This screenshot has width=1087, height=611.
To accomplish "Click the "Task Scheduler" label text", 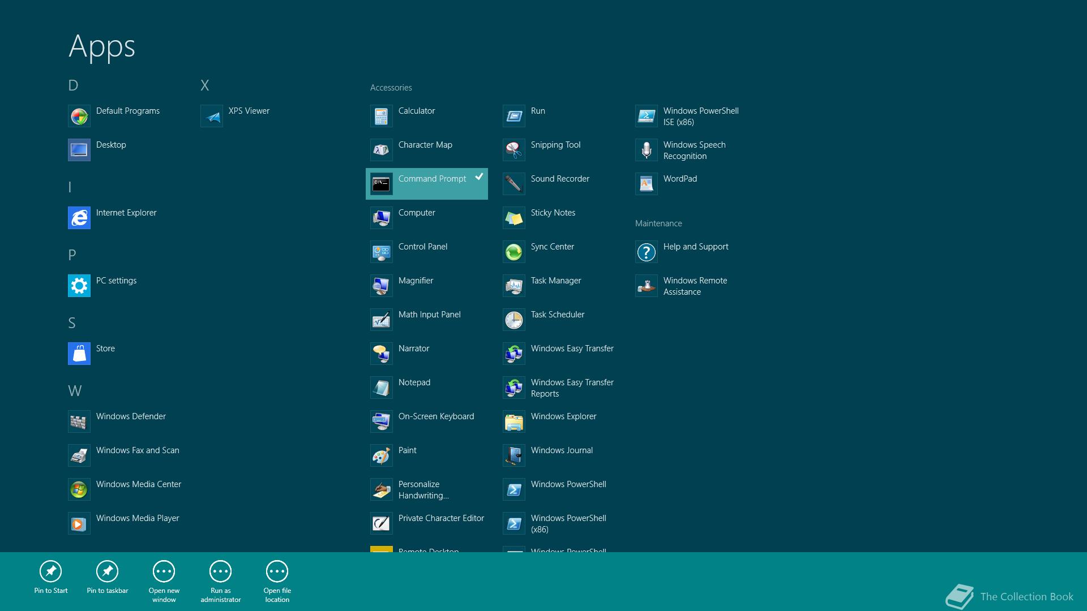I will 558,315.
